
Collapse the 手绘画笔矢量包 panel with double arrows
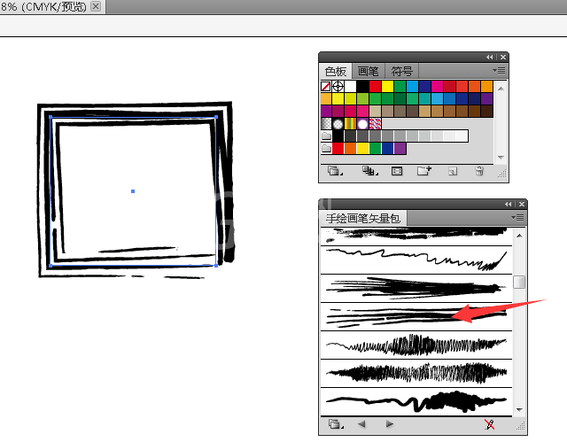pos(508,205)
